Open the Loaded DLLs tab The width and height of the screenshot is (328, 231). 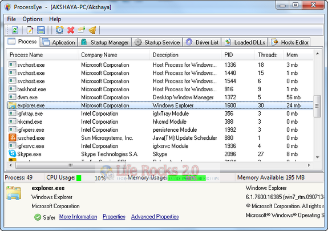pyautogui.click(x=245, y=42)
